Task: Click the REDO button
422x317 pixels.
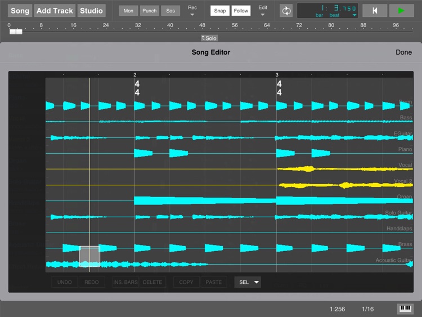Action: point(92,282)
